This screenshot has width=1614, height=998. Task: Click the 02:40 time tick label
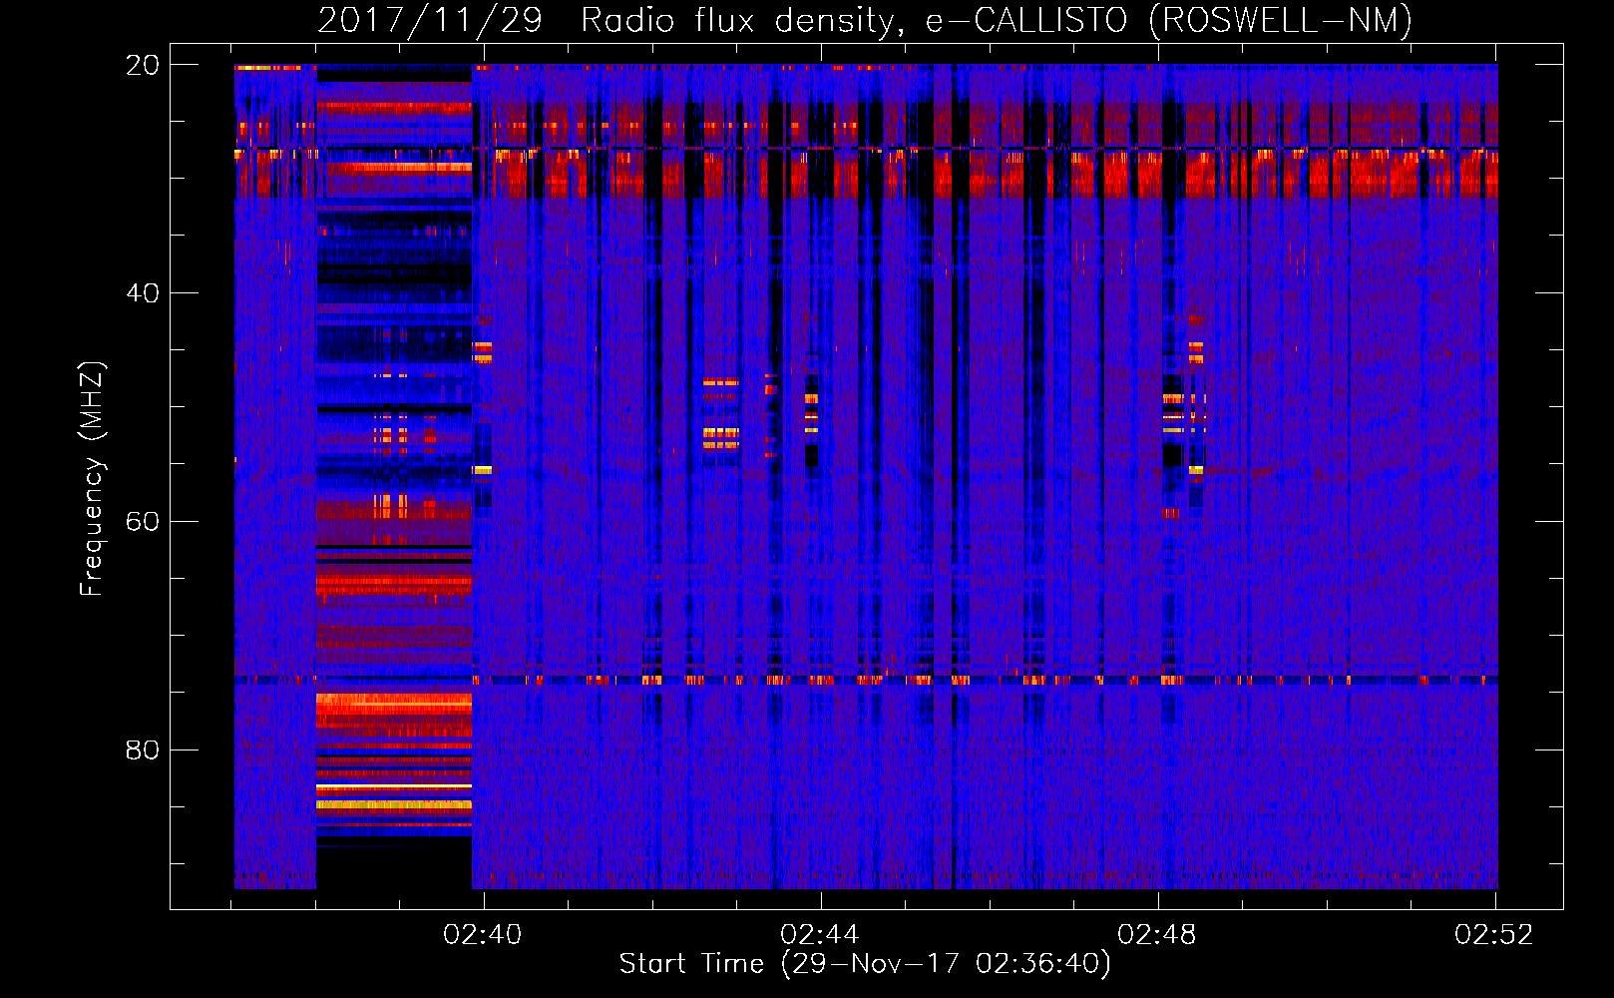point(483,935)
